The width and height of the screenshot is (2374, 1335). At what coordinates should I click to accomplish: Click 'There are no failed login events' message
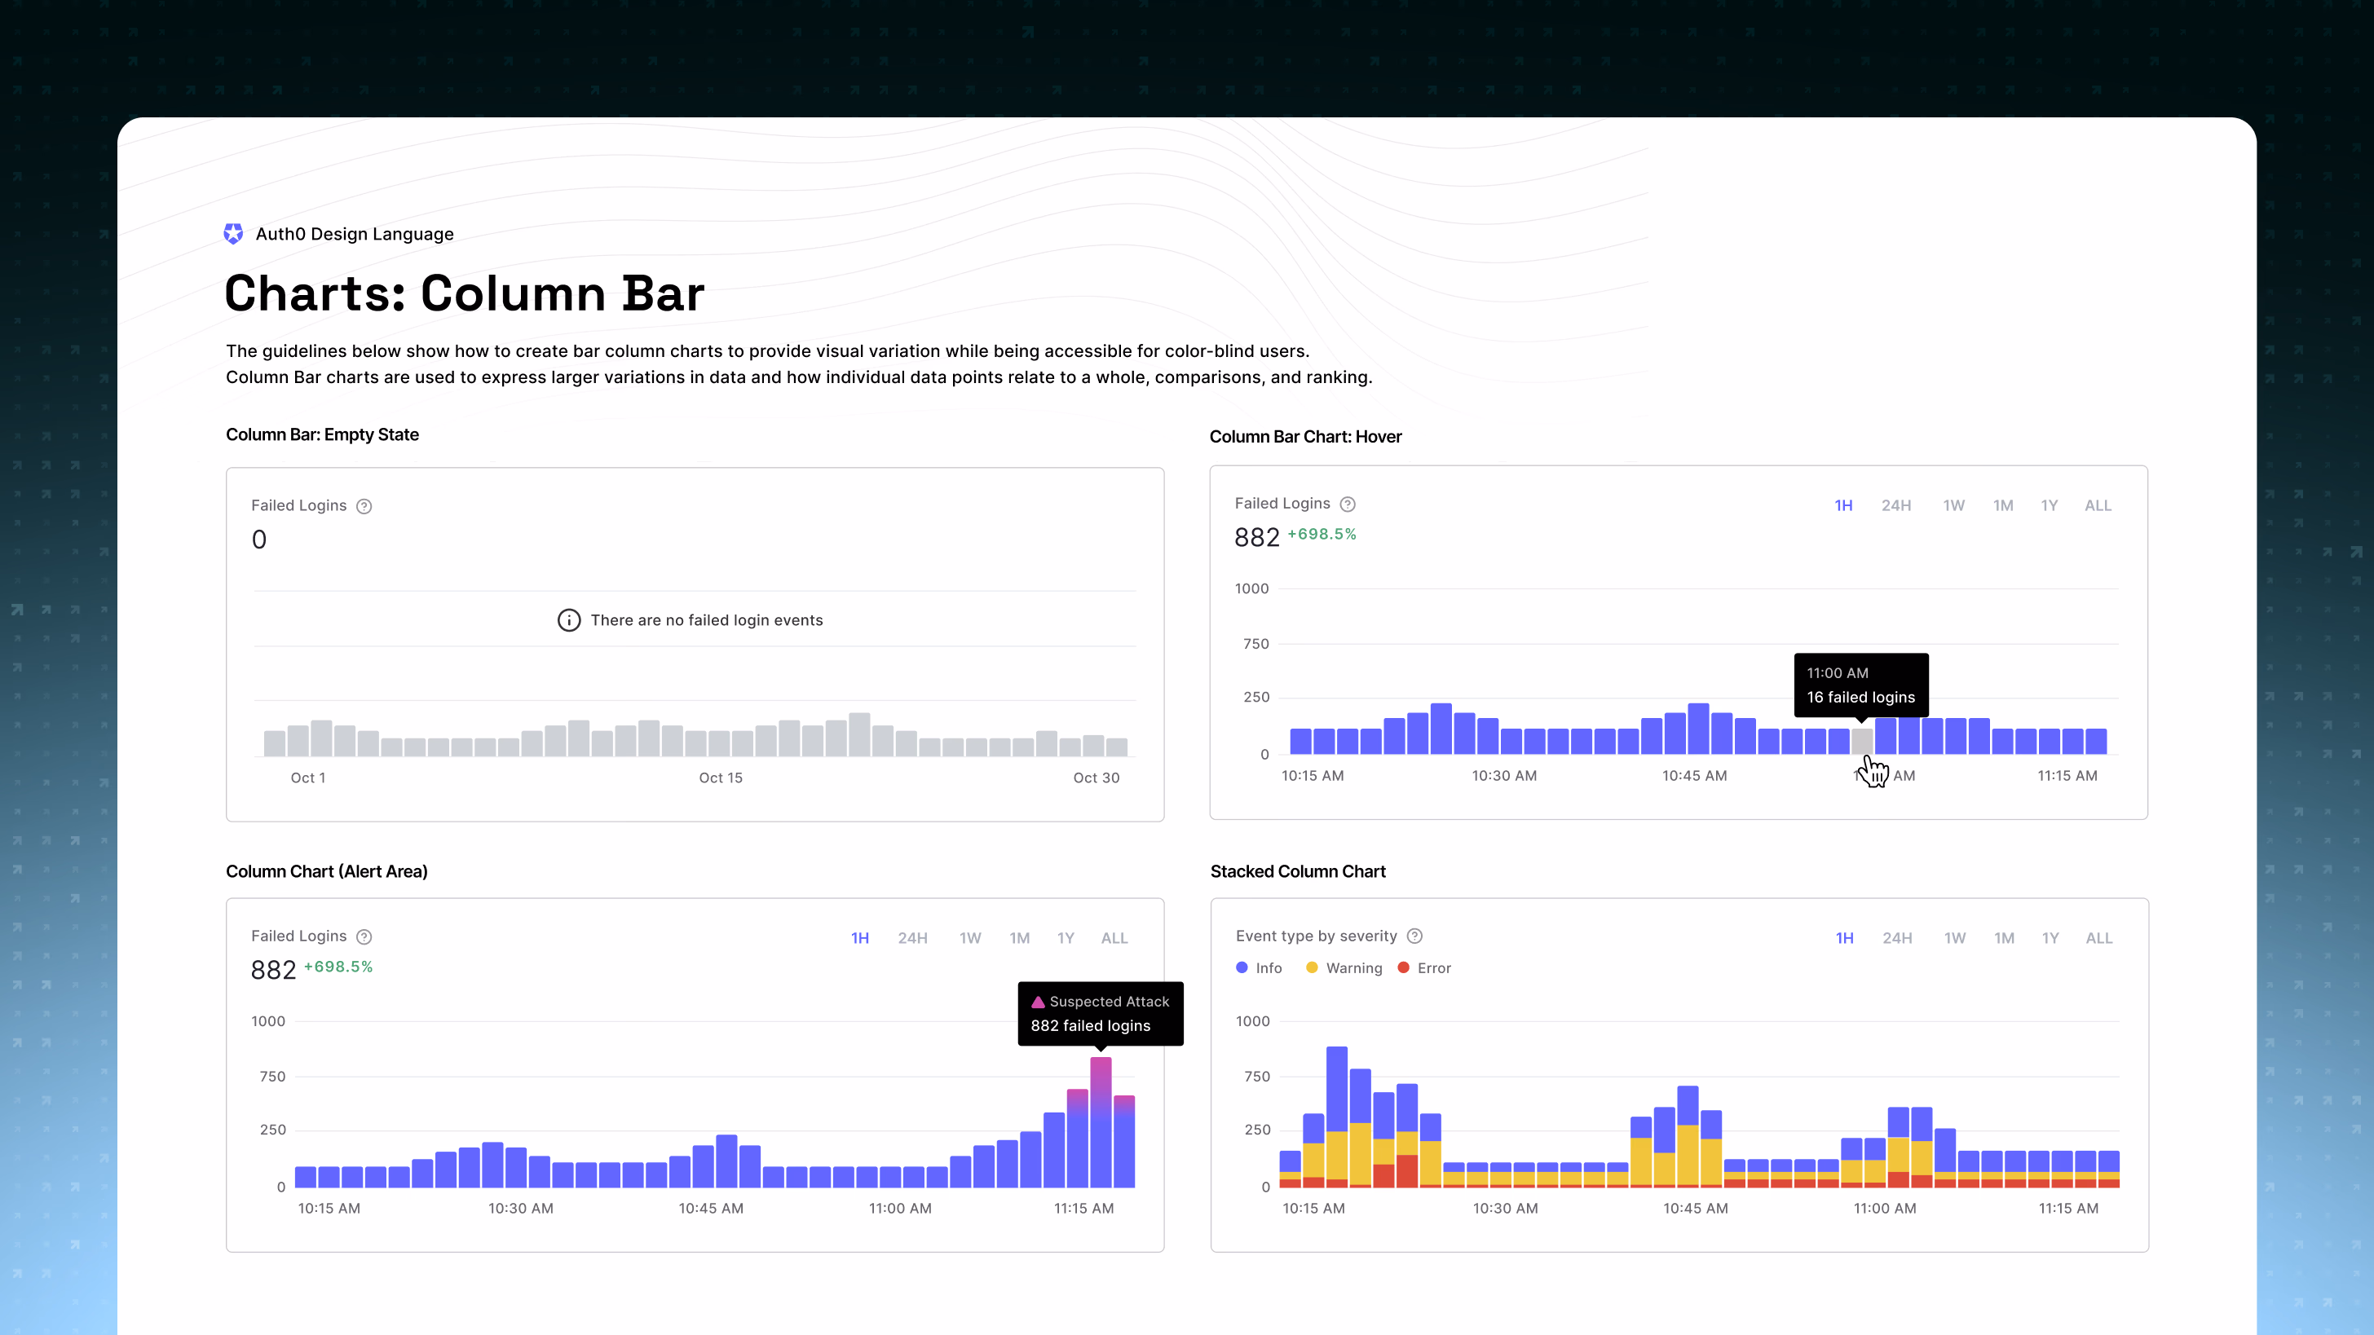707,620
